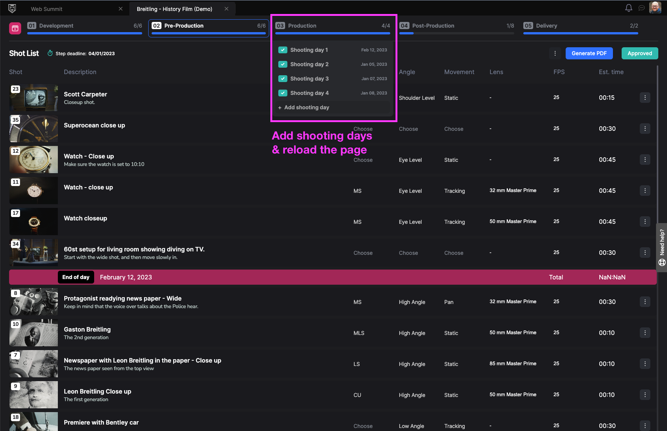Click the Delivery progress bar
This screenshot has height=431, width=667.
(581, 33)
